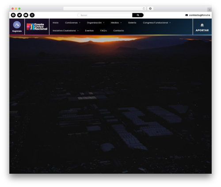Open the Facebook social icon
221x187 pixels.
pos(13,15)
